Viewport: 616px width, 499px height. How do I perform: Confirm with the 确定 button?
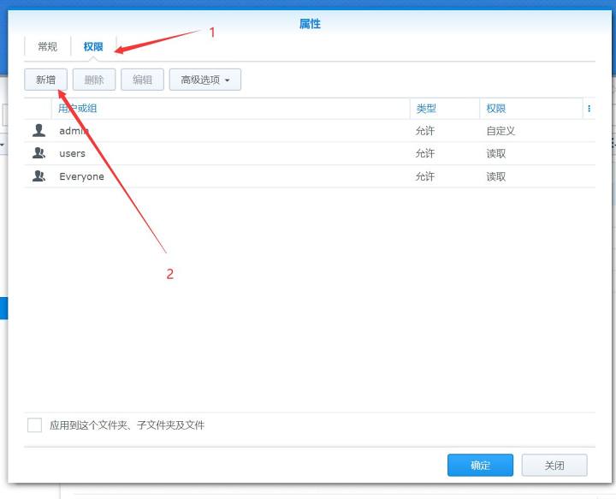click(x=480, y=466)
